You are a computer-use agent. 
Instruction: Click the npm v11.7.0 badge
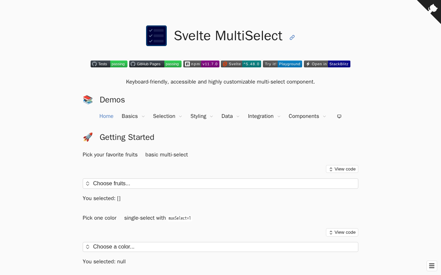(201, 64)
